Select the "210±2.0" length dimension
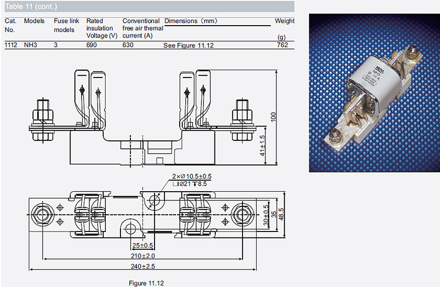The image size is (440, 287). (x=143, y=256)
